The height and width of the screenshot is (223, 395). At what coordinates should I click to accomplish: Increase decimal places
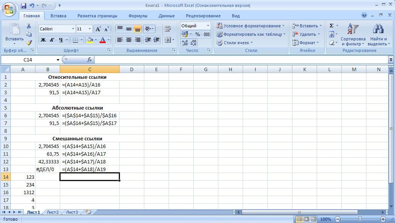(x=185, y=43)
